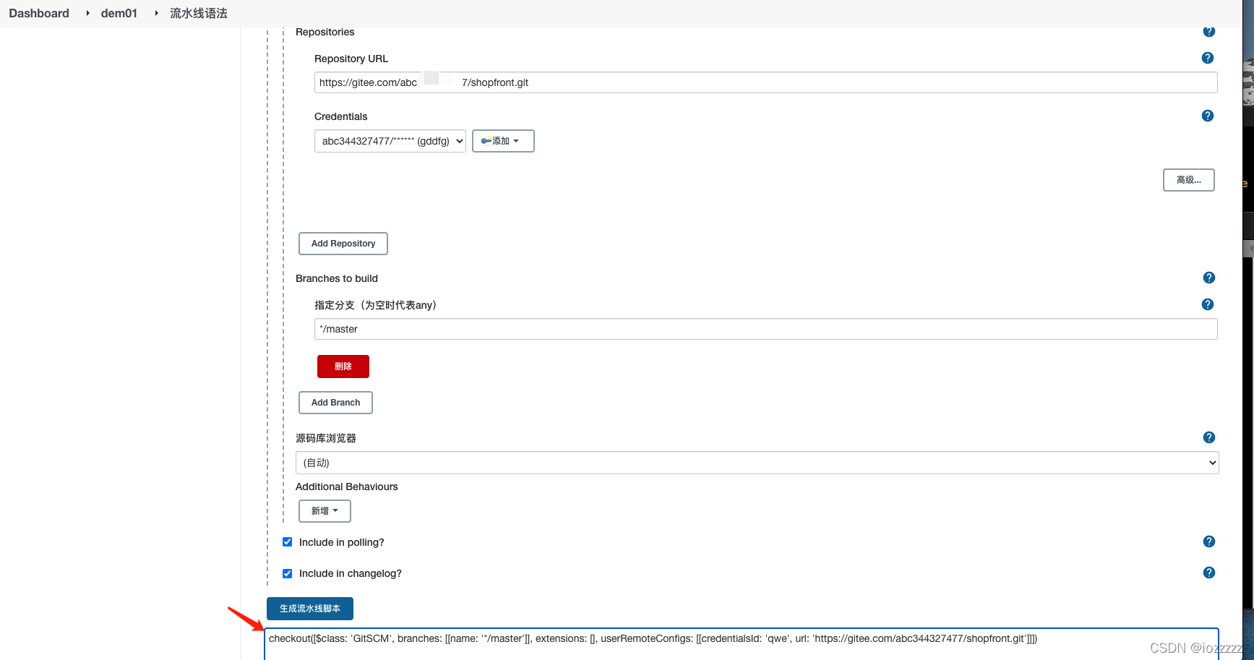Open the 添加 credentials dropdown button
Viewport: 1254px width, 660px height.
pos(503,141)
